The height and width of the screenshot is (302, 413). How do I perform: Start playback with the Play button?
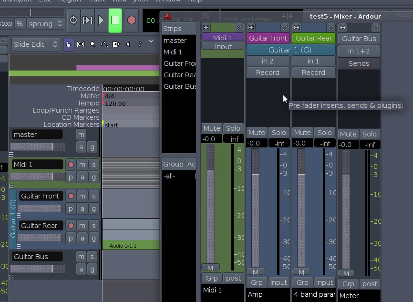(101, 21)
